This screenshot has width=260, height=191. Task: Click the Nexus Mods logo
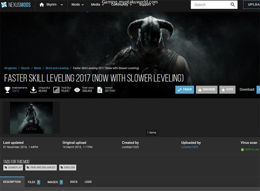(x=16, y=5)
